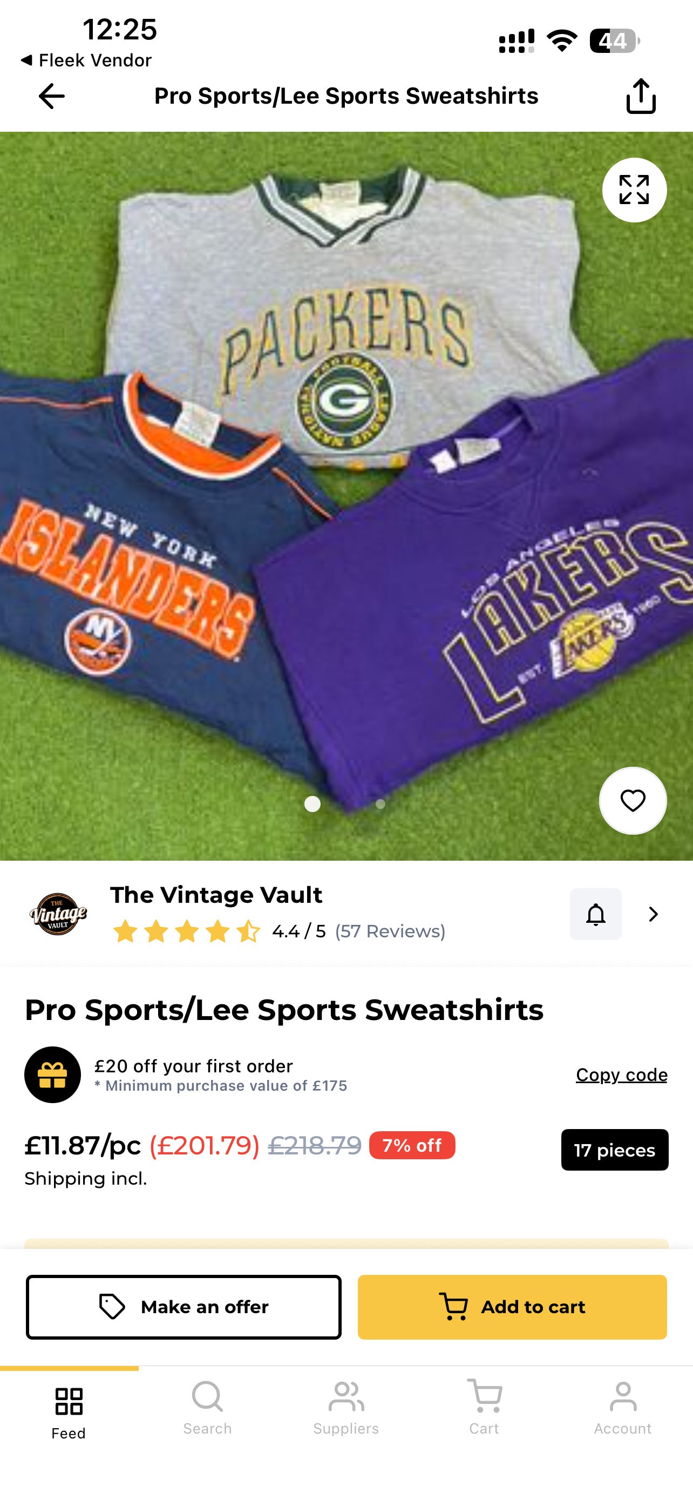Viewport: 693px width, 1500px height.
Task: Tap the back arrow in header
Action: (51, 96)
